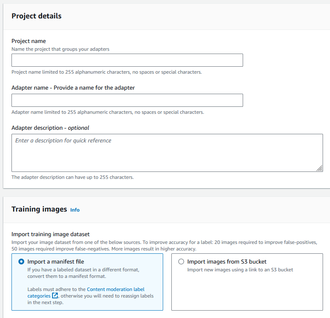Click the Training images section heading
330x318 pixels.
click(39, 209)
